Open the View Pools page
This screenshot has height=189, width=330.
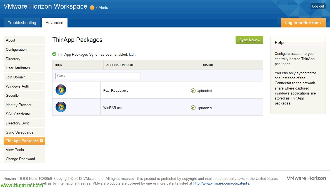click(24, 150)
